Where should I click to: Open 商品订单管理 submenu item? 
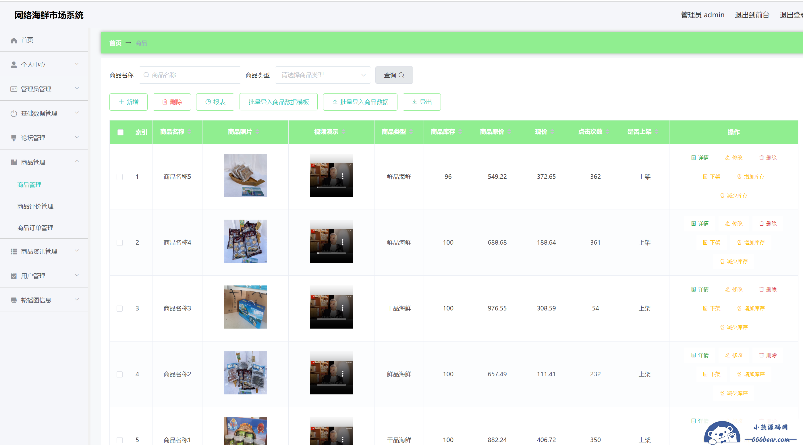click(35, 228)
